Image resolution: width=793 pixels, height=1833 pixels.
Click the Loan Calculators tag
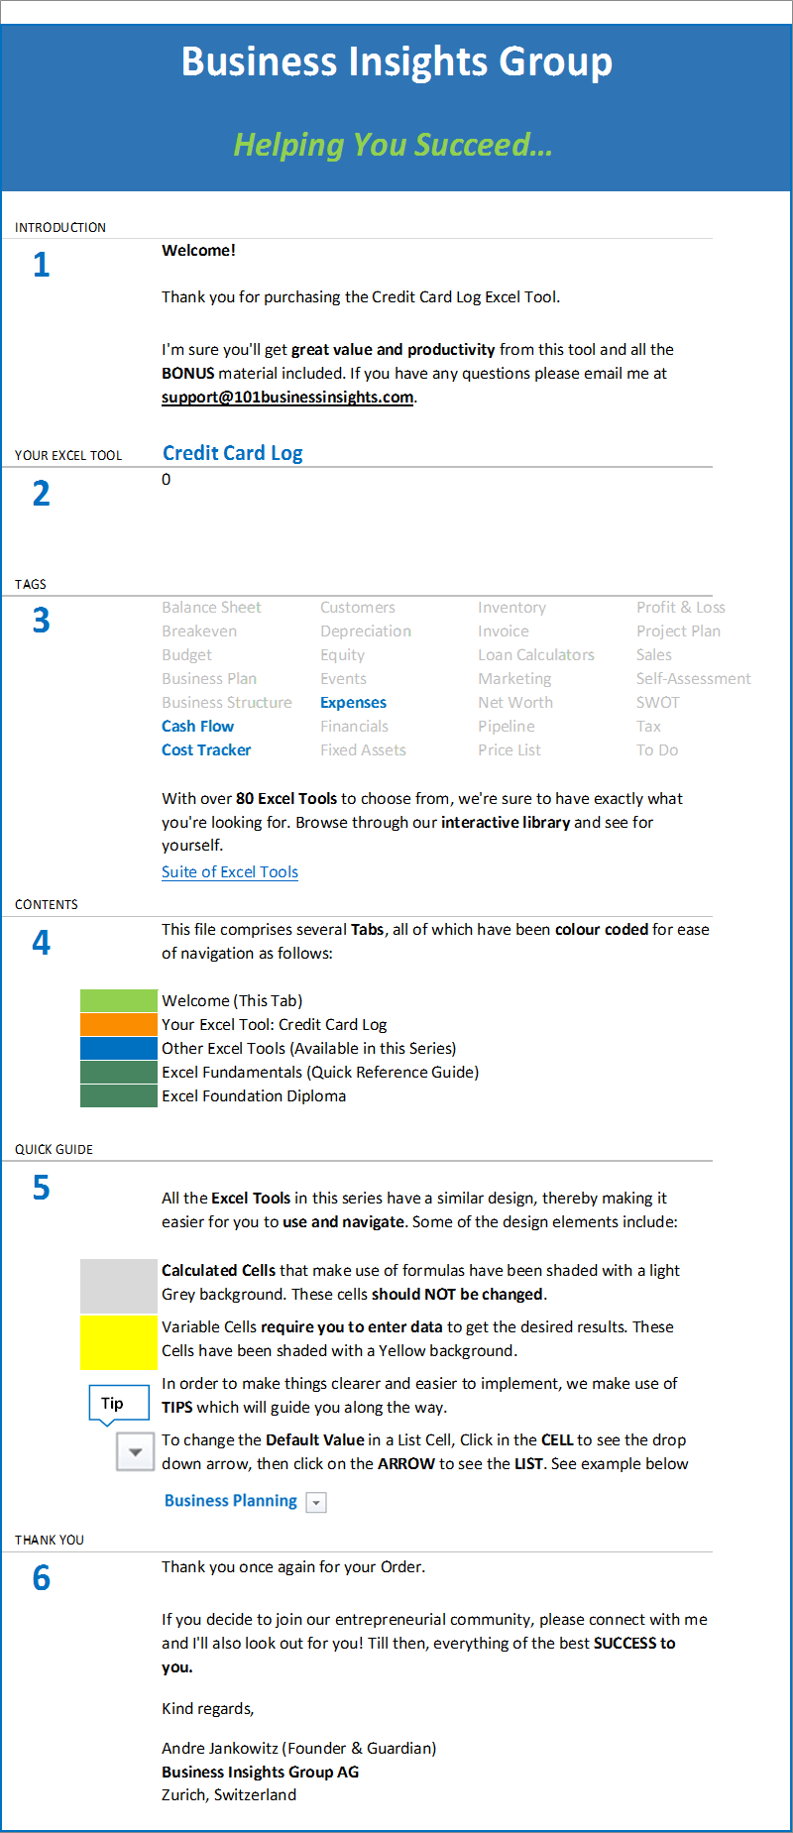[536, 654]
